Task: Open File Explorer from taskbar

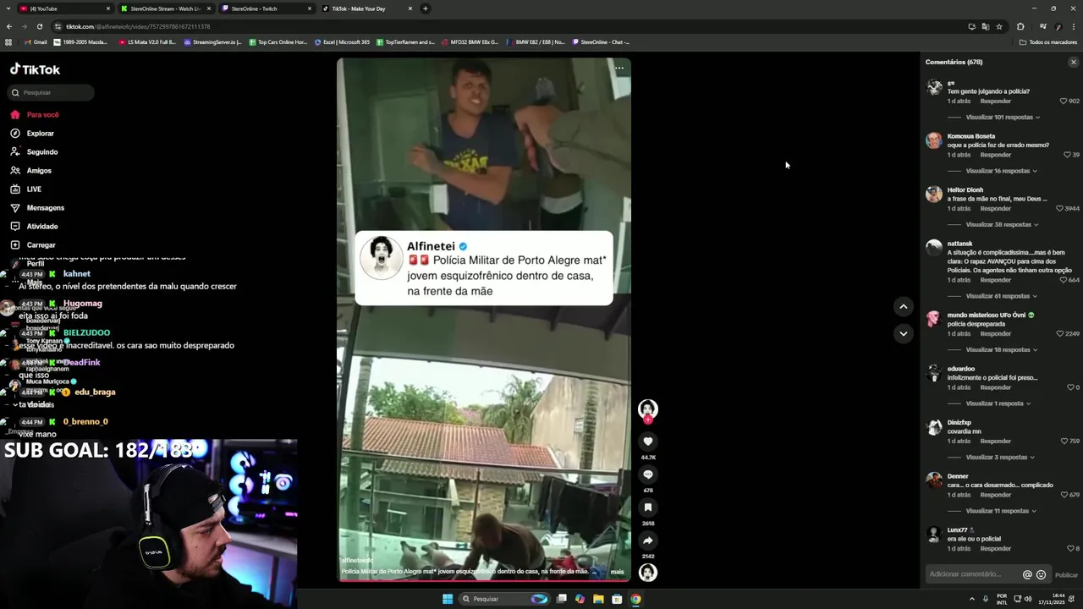Action: point(598,599)
